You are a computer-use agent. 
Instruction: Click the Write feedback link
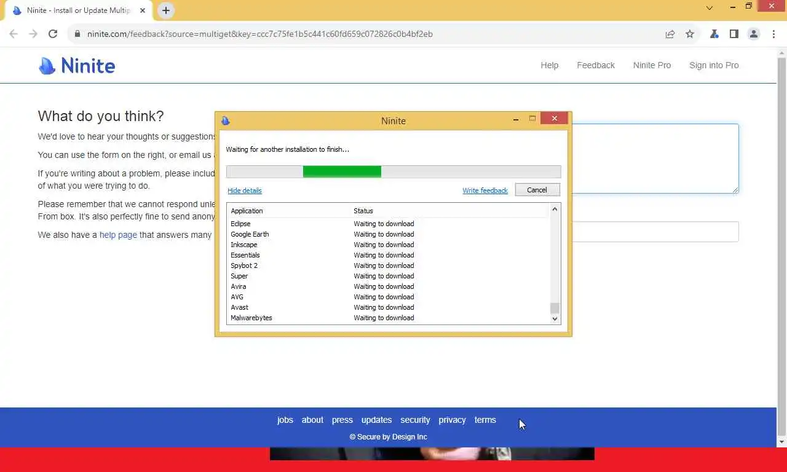point(485,191)
